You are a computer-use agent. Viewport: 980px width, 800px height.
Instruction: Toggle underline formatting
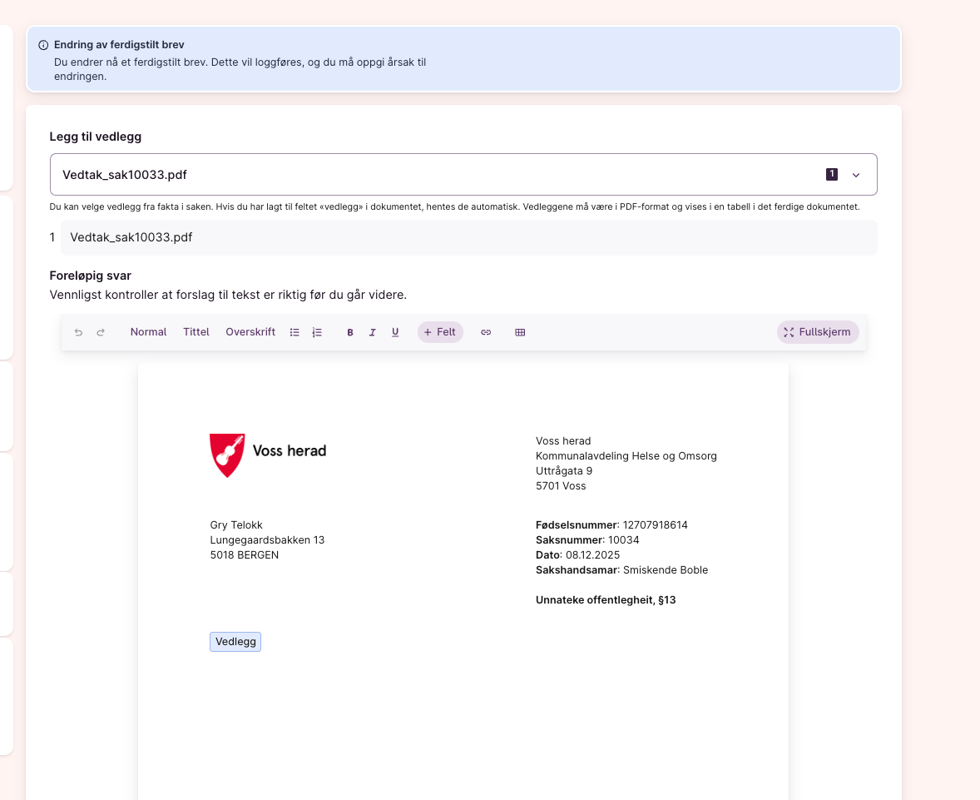[x=395, y=332]
